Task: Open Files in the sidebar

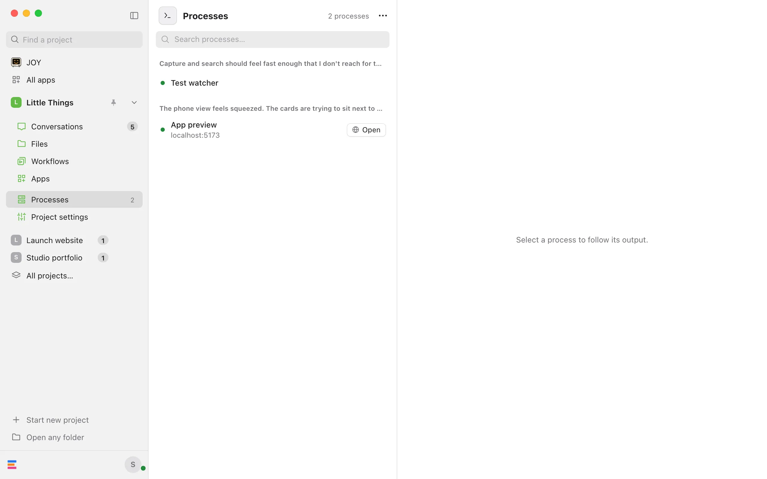Action: (x=74, y=144)
